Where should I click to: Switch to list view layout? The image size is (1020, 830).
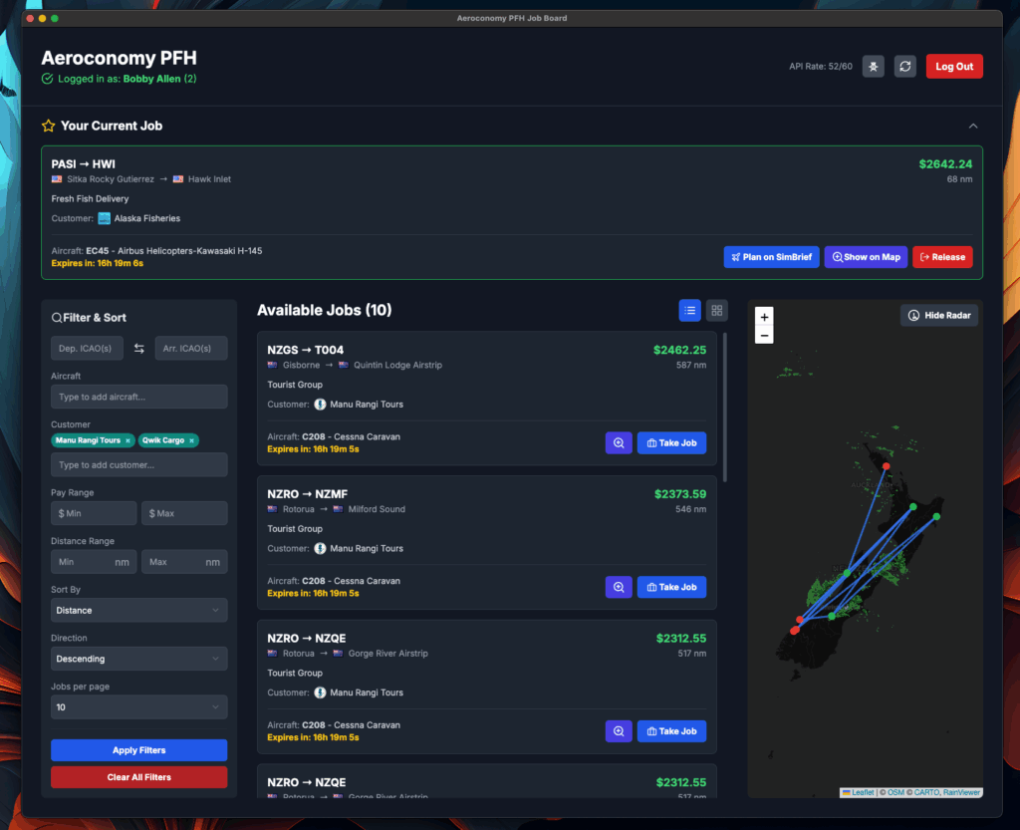(689, 310)
